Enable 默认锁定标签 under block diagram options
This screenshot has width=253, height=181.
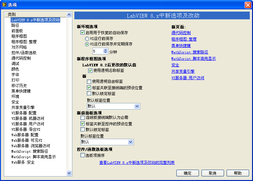coord(89,93)
